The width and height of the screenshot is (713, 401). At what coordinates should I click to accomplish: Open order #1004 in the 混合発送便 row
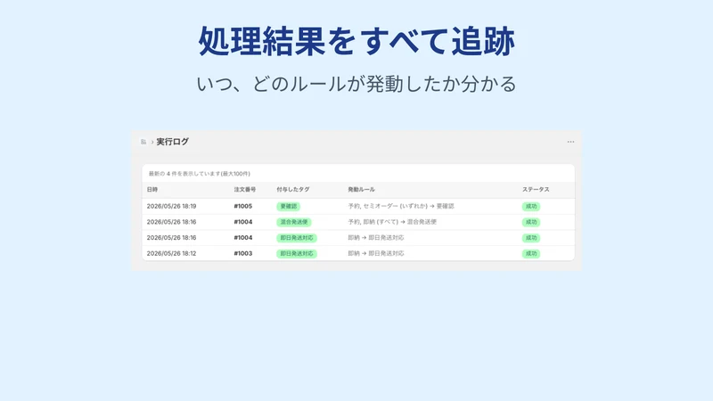pos(242,222)
